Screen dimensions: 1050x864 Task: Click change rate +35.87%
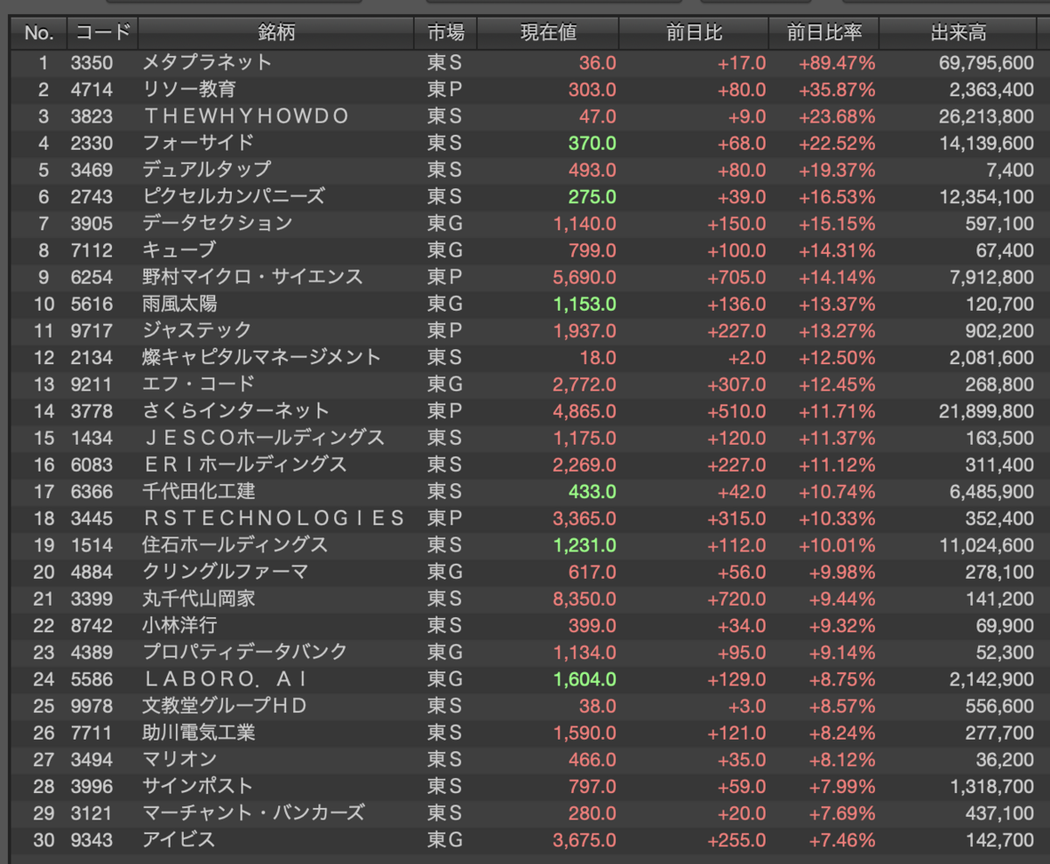[836, 89]
